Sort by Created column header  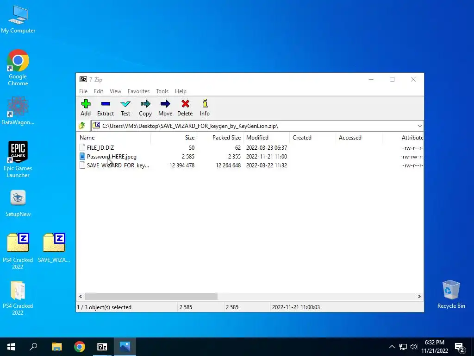tap(312, 137)
